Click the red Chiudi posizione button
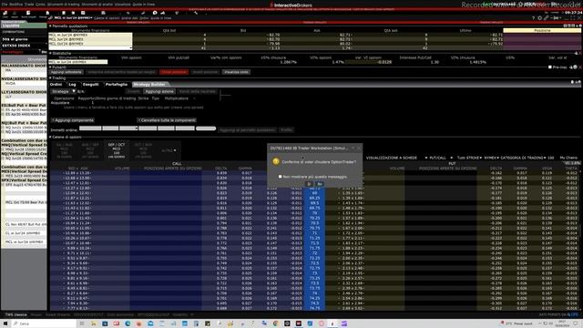This screenshot has height=328, width=583. tap(174, 72)
